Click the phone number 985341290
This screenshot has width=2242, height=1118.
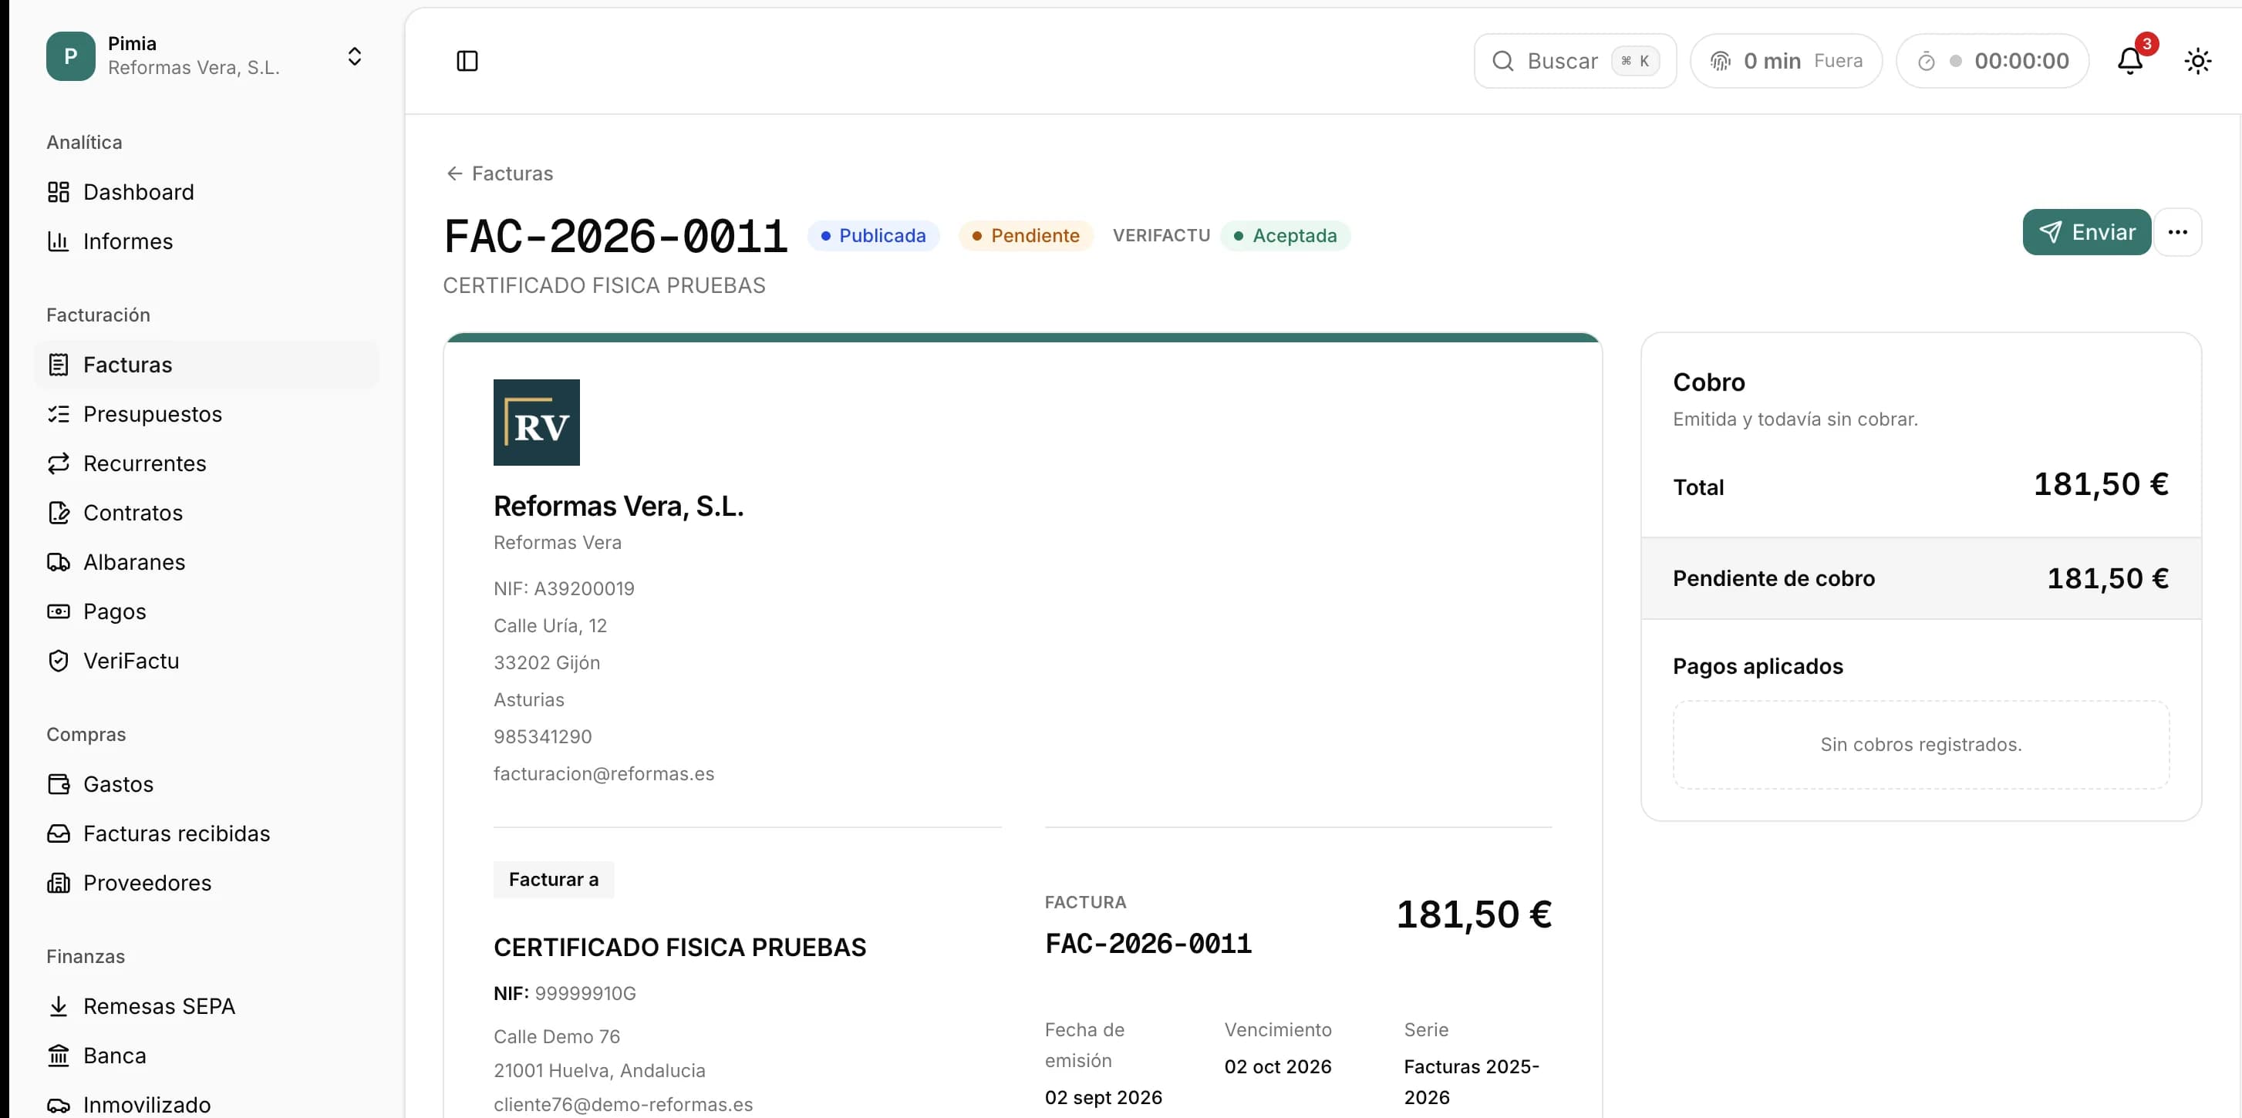click(x=542, y=737)
